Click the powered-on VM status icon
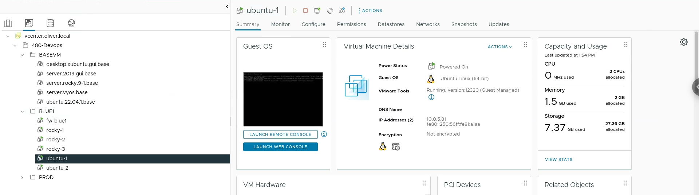This screenshot has width=699, height=195. tap(431, 66)
